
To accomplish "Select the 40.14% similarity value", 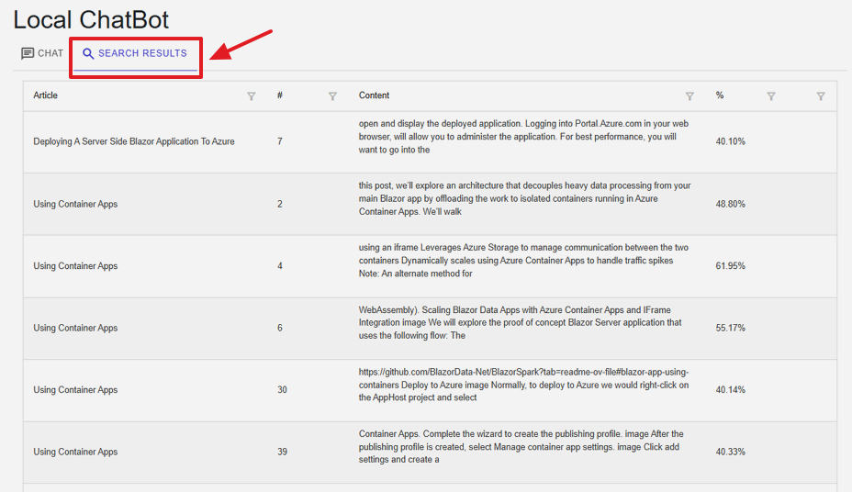I will (730, 390).
